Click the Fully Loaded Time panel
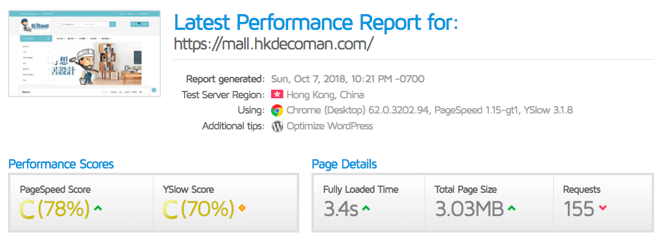Viewport: 659px width, 235px height. 368,203
